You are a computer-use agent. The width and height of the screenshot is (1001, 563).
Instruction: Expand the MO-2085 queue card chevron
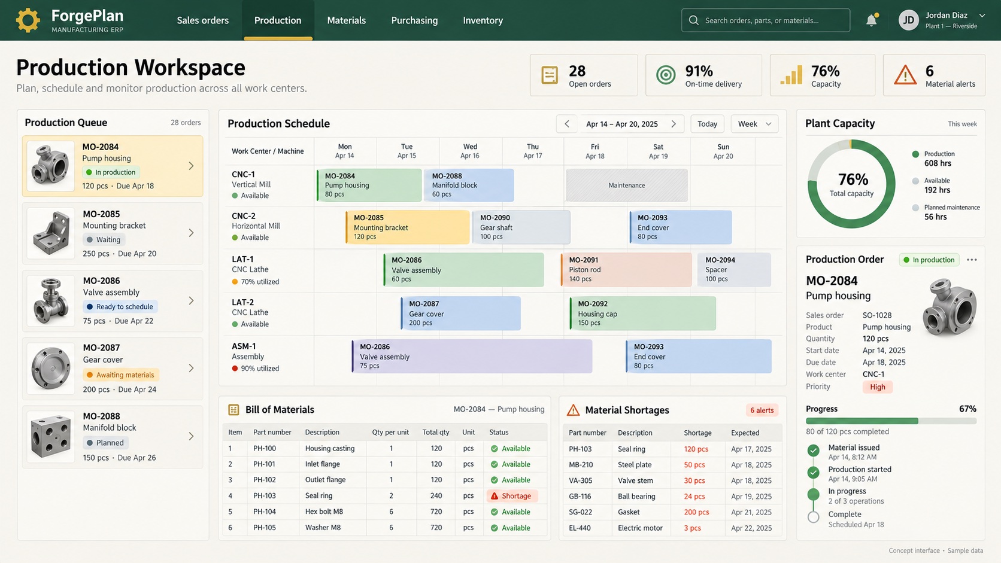191,233
